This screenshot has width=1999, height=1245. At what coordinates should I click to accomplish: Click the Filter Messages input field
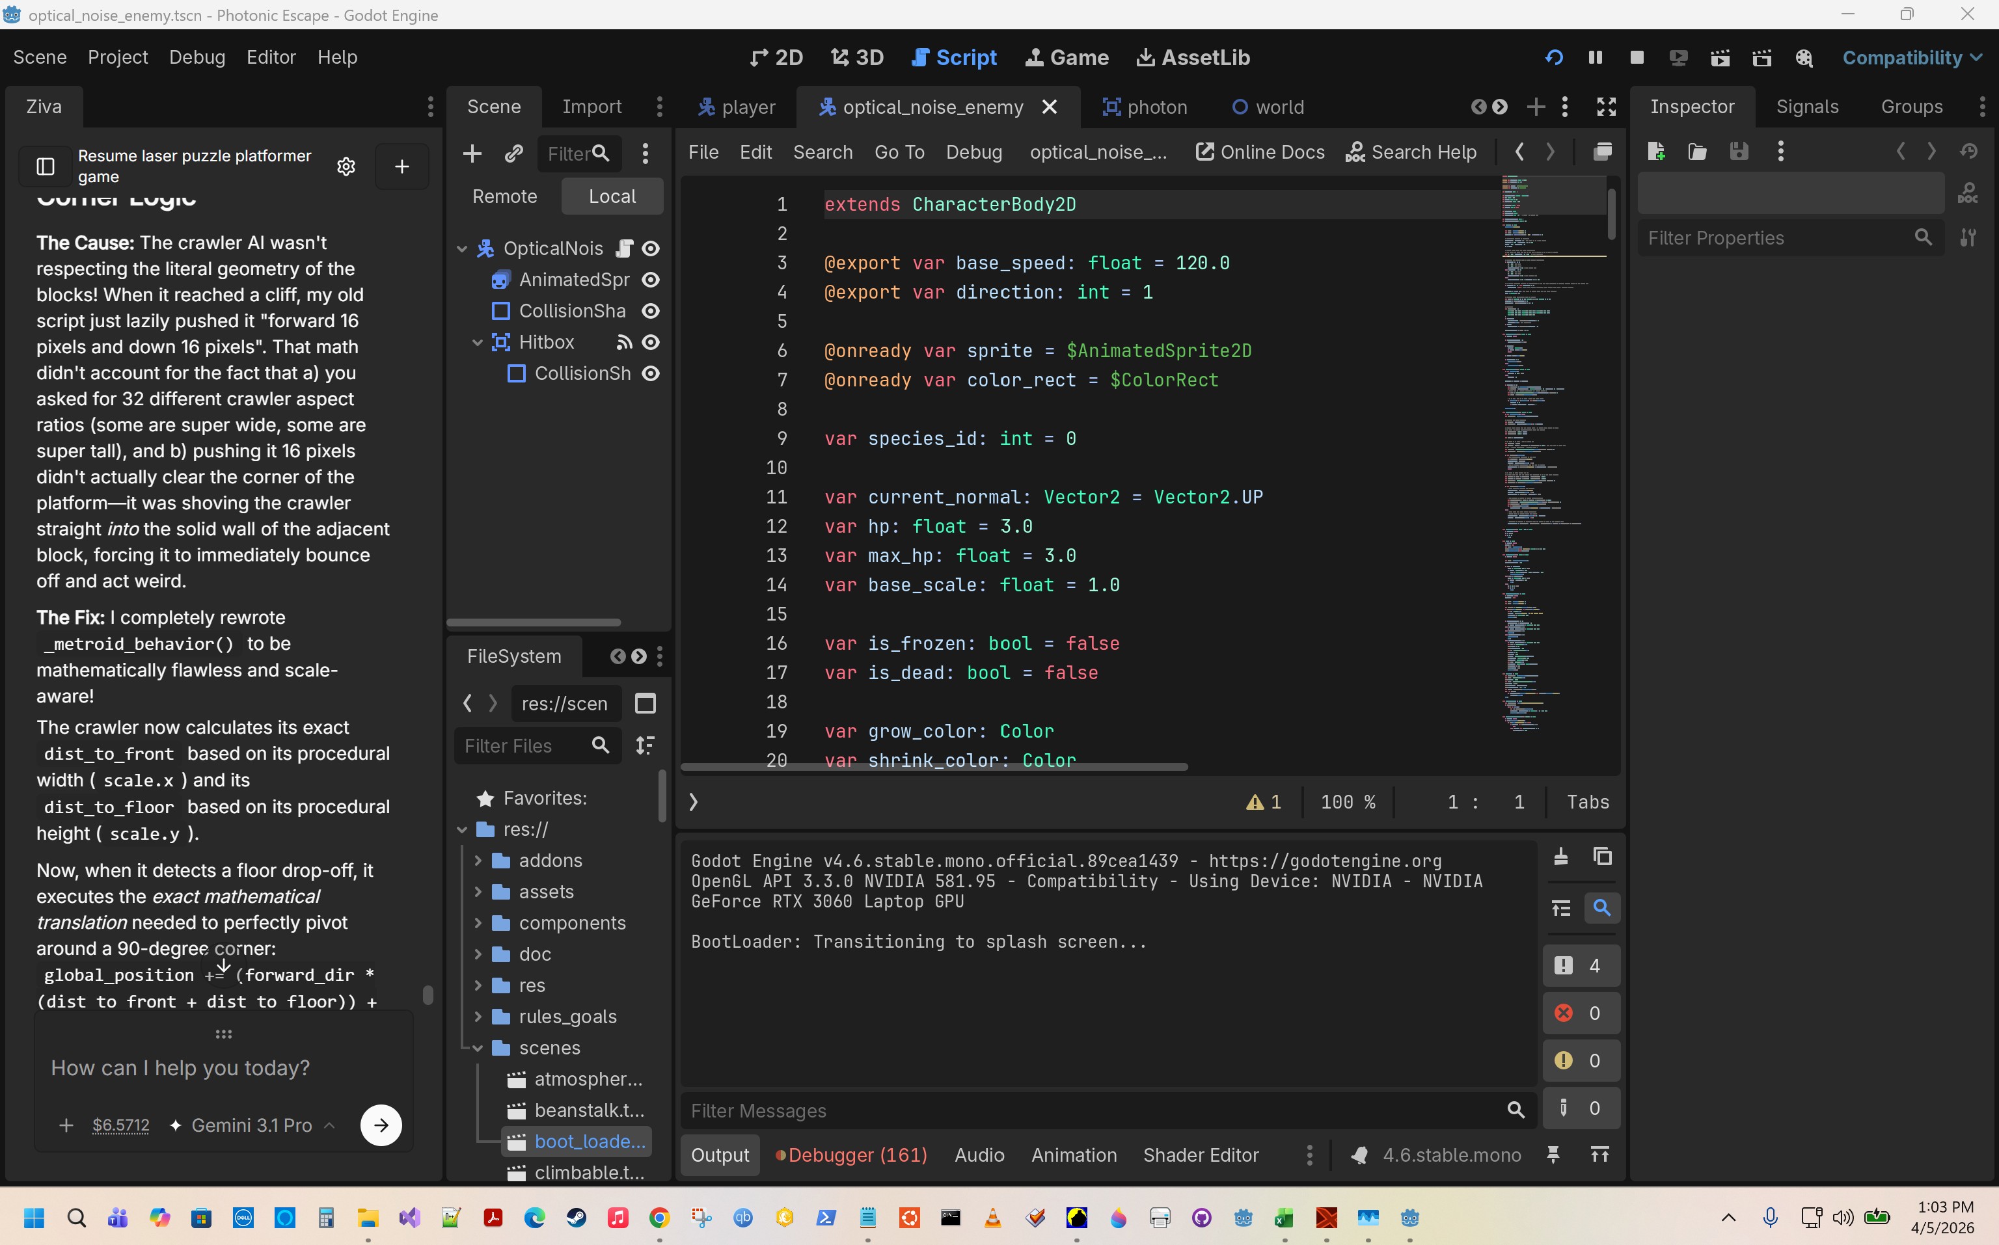(x=1095, y=1111)
